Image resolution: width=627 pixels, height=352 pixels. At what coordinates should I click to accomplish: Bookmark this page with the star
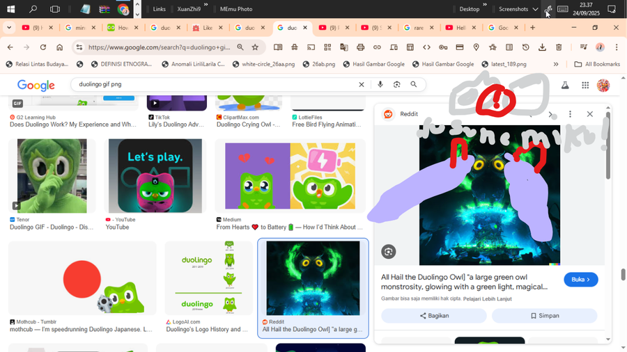(255, 47)
